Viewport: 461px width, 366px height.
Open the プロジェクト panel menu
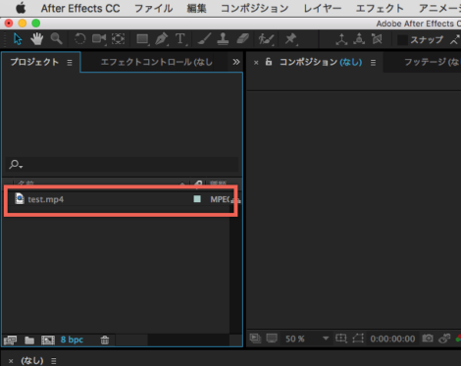point(70,62)
